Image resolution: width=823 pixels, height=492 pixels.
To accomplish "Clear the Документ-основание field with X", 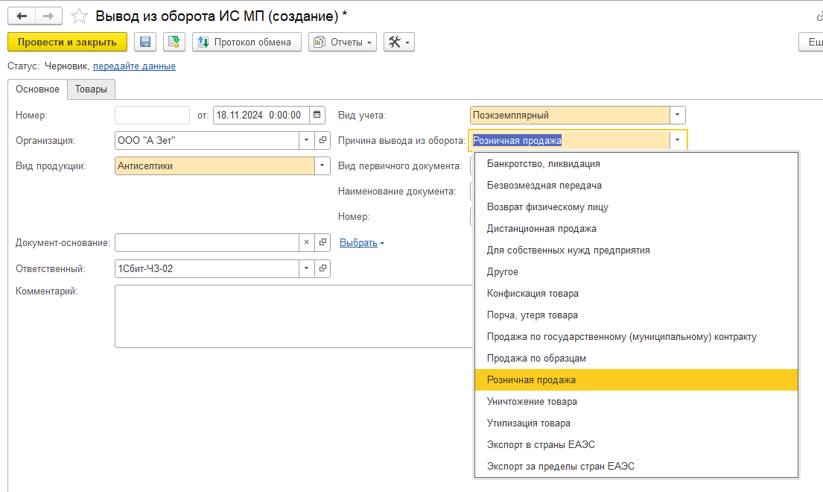I will (306, 242).
